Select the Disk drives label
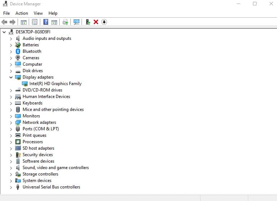Viewport: 277px width, 201px height. [x=33, y=71]
